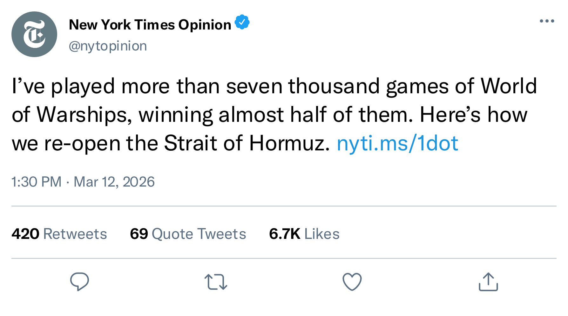
Task: View the list of 420 Retweets
Action: pyautogui.click(x=59, y=234)
